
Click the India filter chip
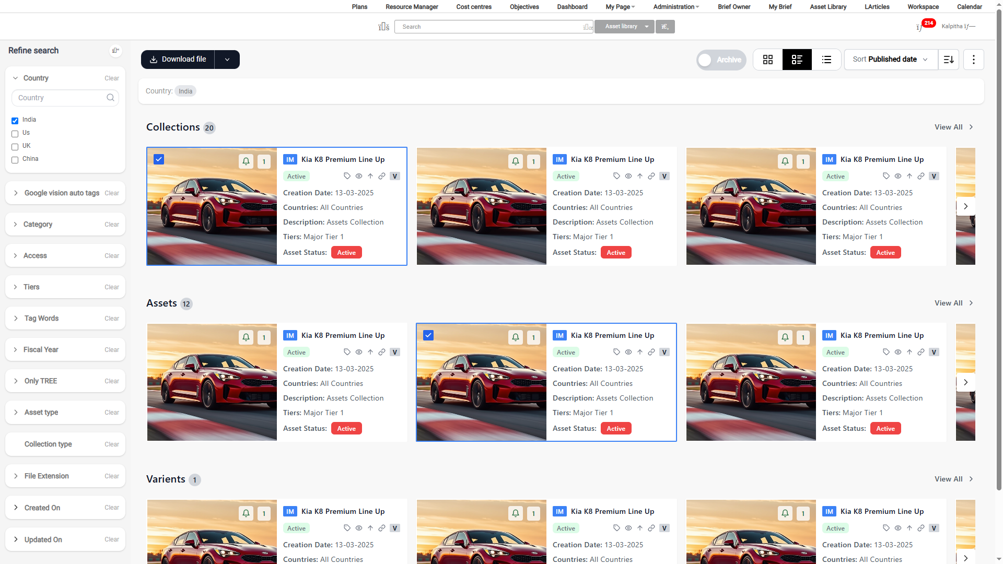tap(185, 91)
